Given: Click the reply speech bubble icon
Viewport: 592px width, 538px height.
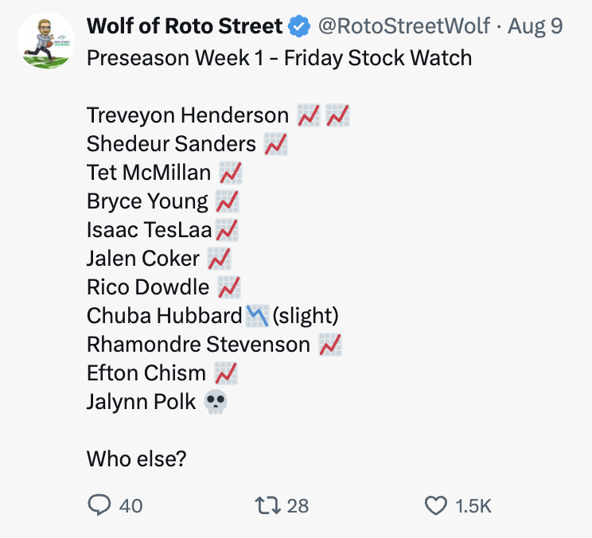Looking at the screenshot, I should 99,505.
